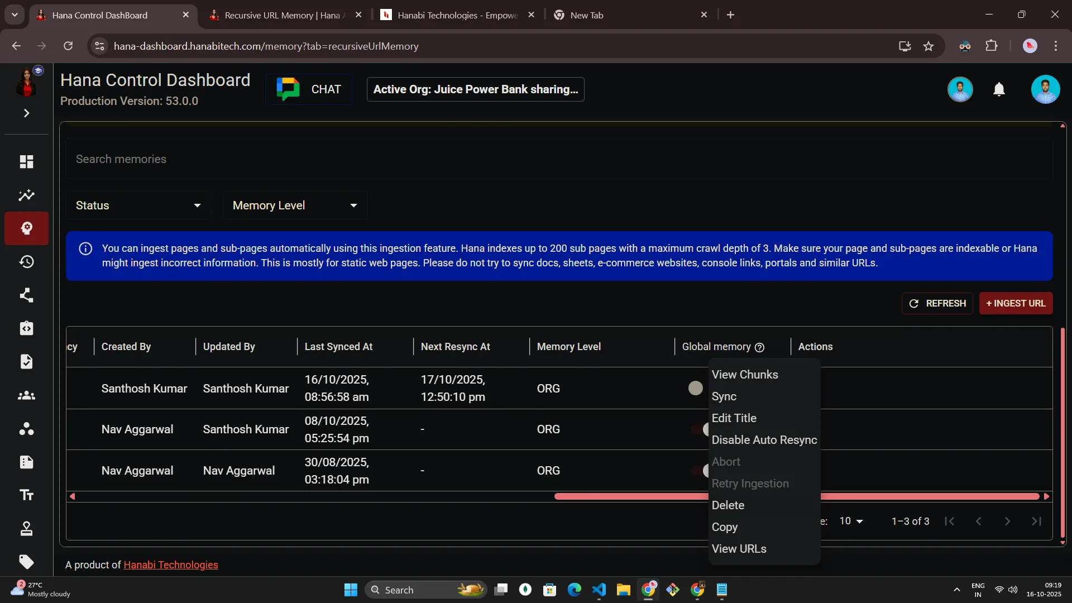
Task: Open the Hanabi Technologies link
Action: [x=170, y=564]
